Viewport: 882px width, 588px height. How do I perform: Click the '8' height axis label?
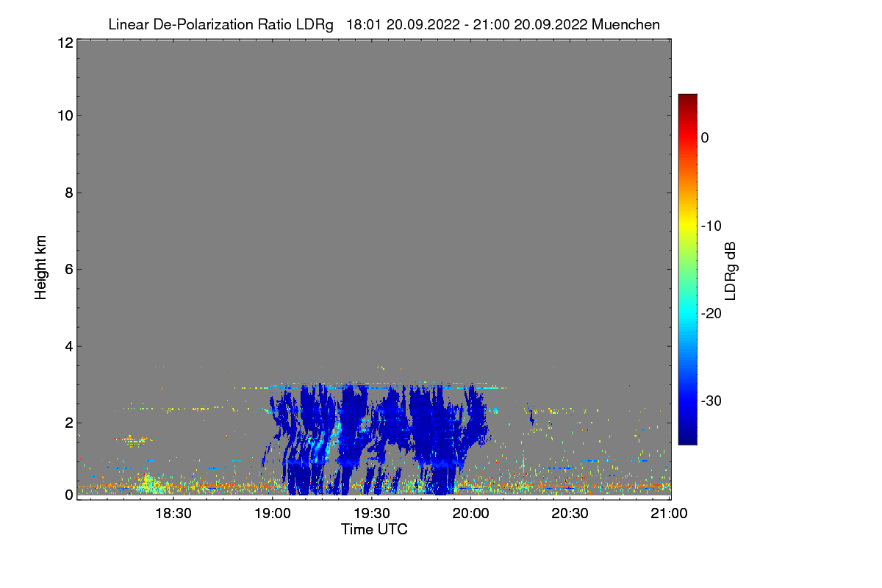(x=68, y=193)
